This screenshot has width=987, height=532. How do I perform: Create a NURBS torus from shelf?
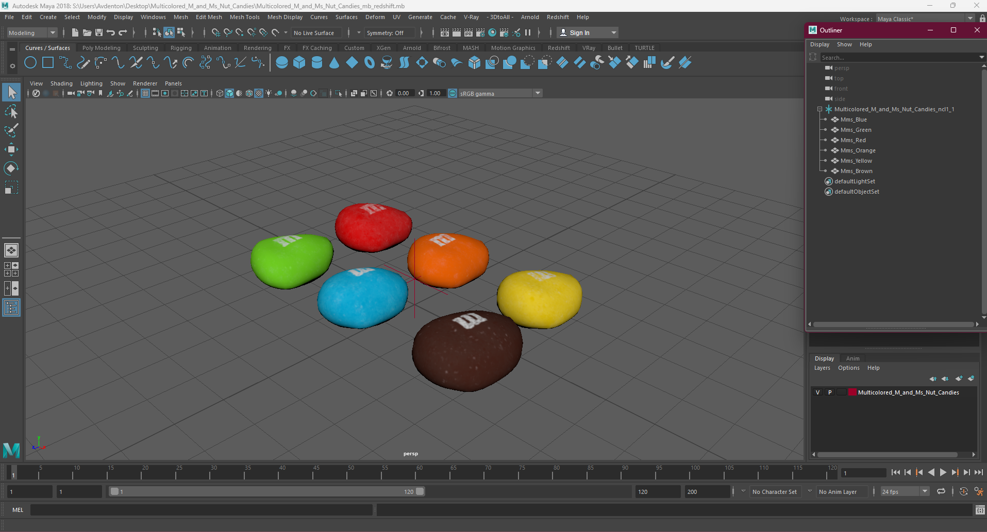(x=370, y=63)
